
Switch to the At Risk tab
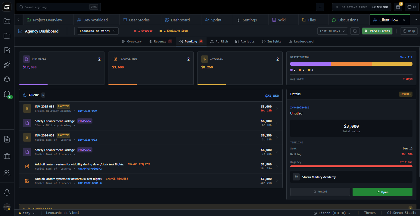click(x=219, y=42)
